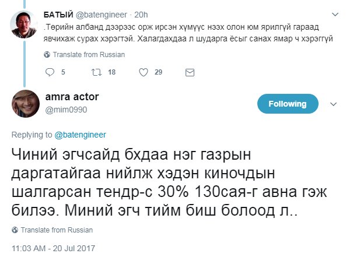Viewport: 353px width, 257px height.
Task: Open the chevron menu next to Following
Action: [333, 104]
